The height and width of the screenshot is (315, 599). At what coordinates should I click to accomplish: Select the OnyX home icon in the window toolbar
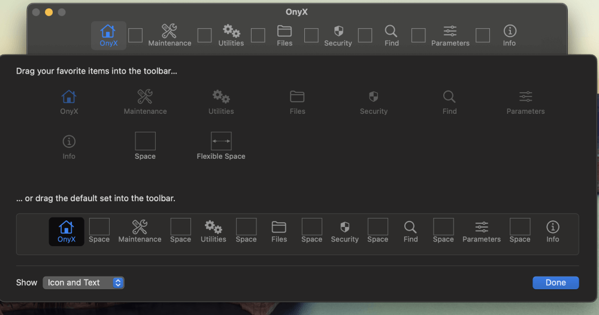coord(108,35)
